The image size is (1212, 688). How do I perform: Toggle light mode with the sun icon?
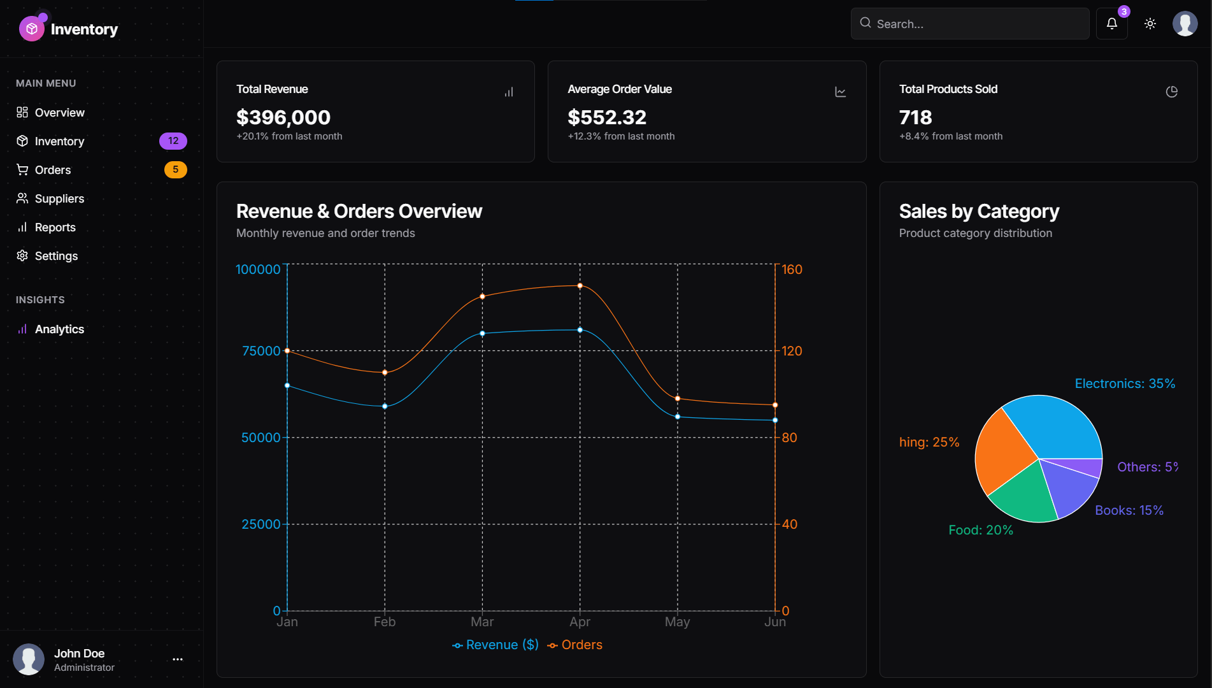(x=1150, y=24)
